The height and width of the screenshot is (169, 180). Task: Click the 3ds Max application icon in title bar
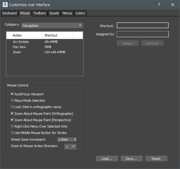tap(5, 5)
